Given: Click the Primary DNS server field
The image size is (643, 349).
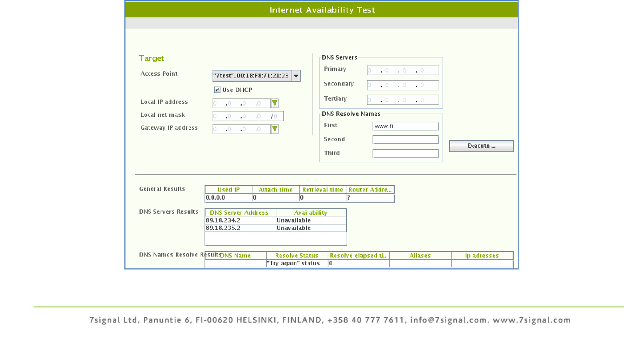Looking at the screenshot, I should [x=403, y=70].
